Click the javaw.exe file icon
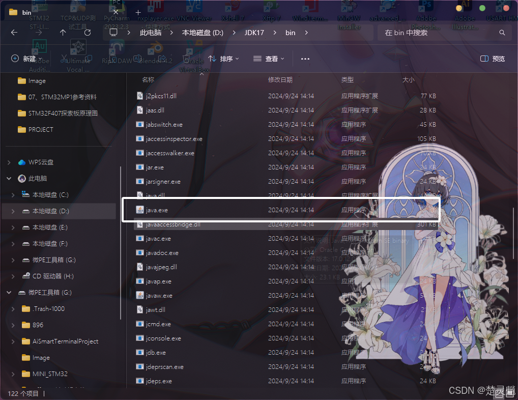518x400 pixels. pyautogui.click(x=140, y=295)
